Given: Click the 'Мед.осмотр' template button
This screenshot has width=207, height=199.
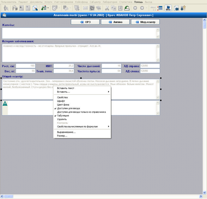Looking at the screenshot, I should [x=145, y=22].
